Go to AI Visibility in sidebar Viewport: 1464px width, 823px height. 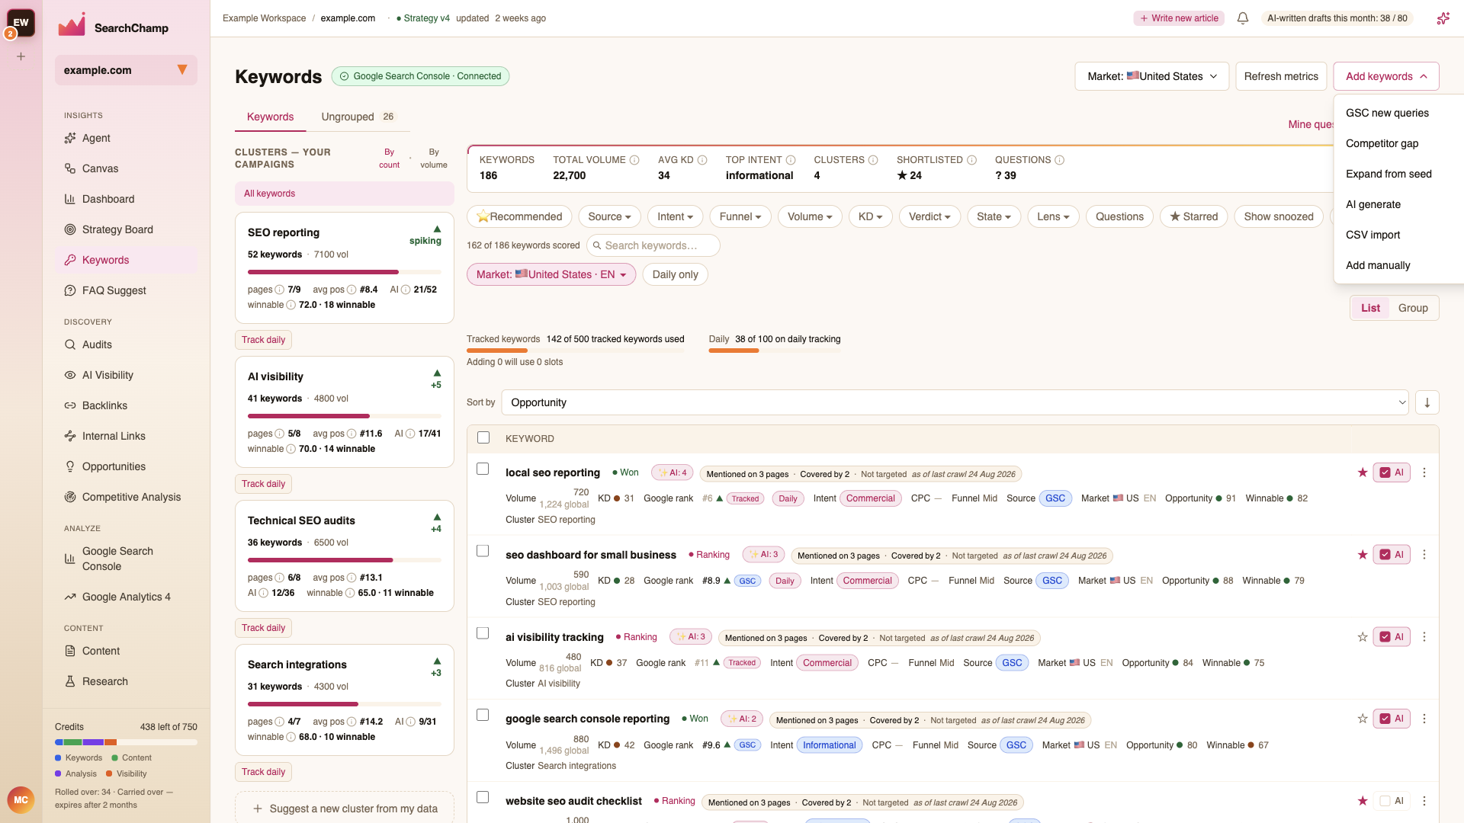(x=126, y=375)
